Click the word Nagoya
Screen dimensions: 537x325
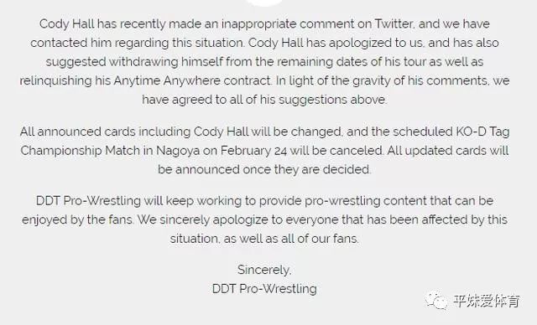pos(178,151)
